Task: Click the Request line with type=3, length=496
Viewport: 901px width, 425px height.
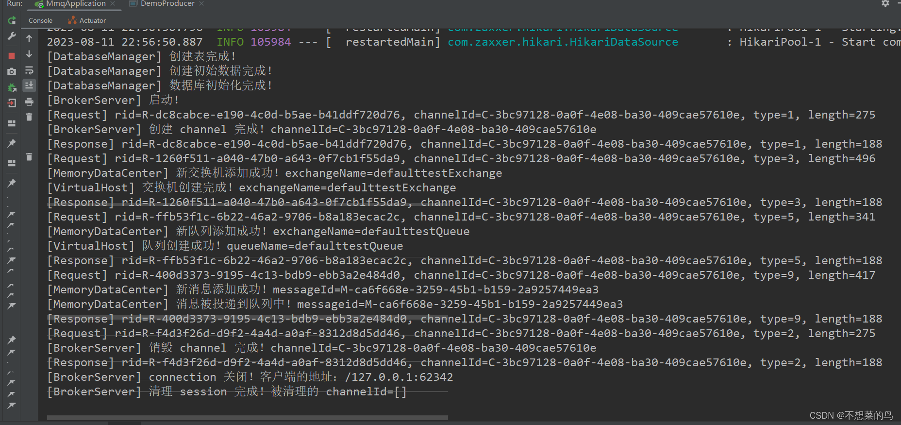Action: click(461, 158)
